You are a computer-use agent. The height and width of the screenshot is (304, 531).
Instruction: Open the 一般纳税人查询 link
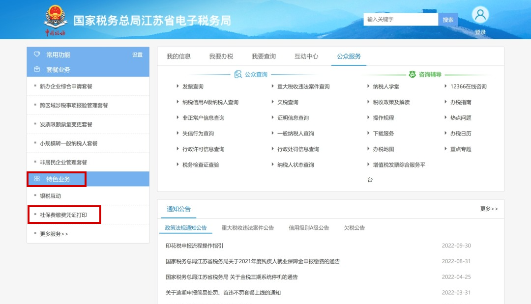(295, 133)
